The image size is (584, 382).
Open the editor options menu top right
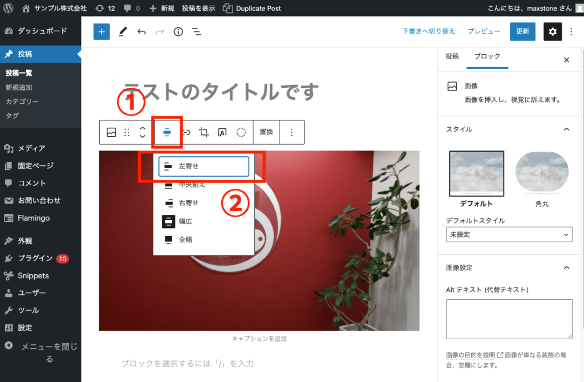tap(571, 32)
